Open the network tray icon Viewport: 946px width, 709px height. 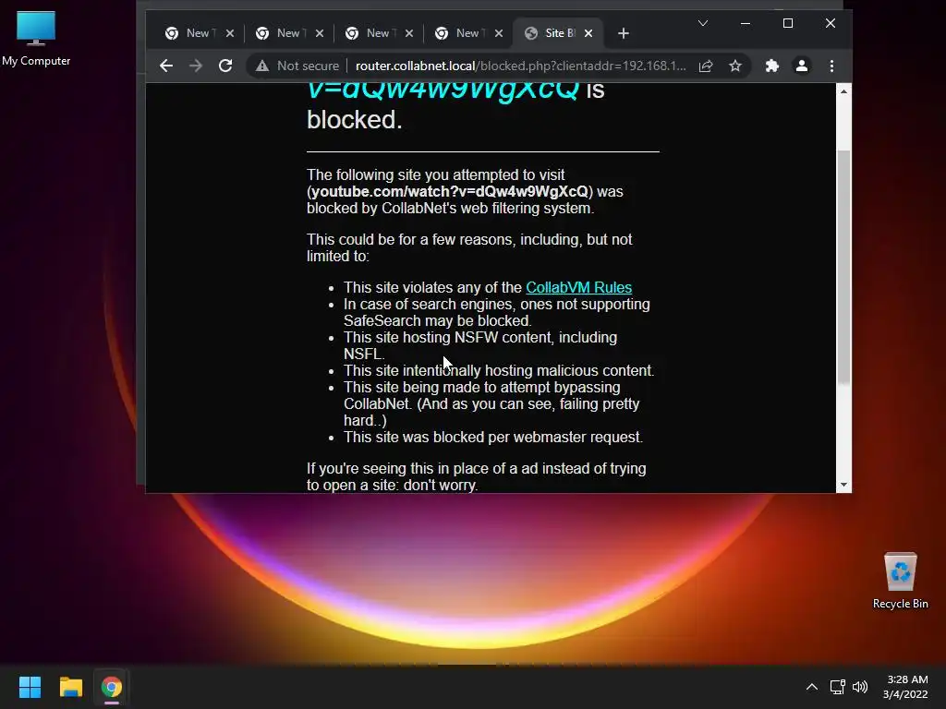837,687
